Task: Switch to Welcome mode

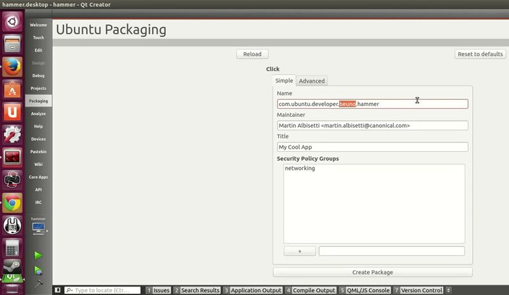Action: coord(38,25)
